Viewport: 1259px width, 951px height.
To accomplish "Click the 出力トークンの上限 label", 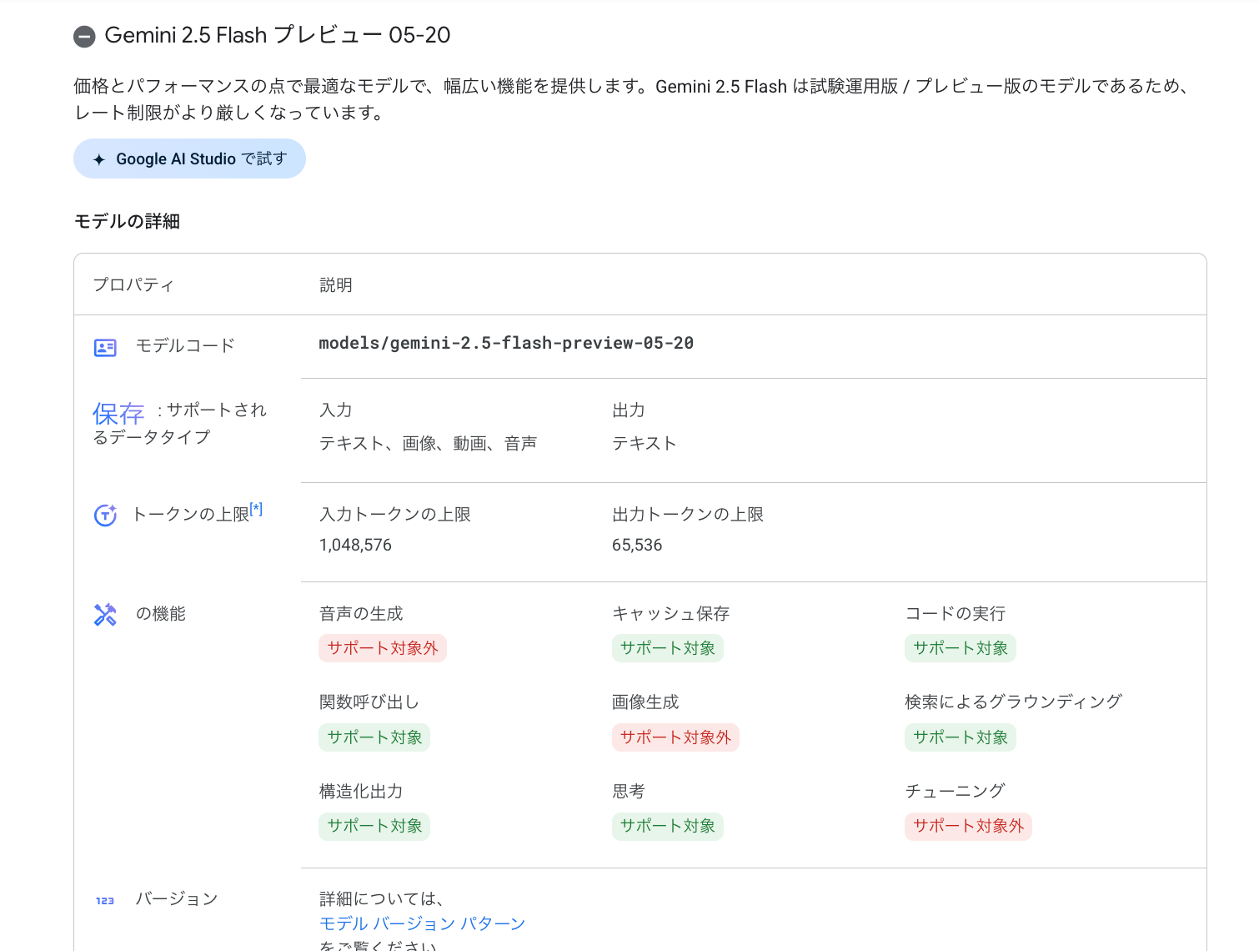I will click(x=688, y=514).
